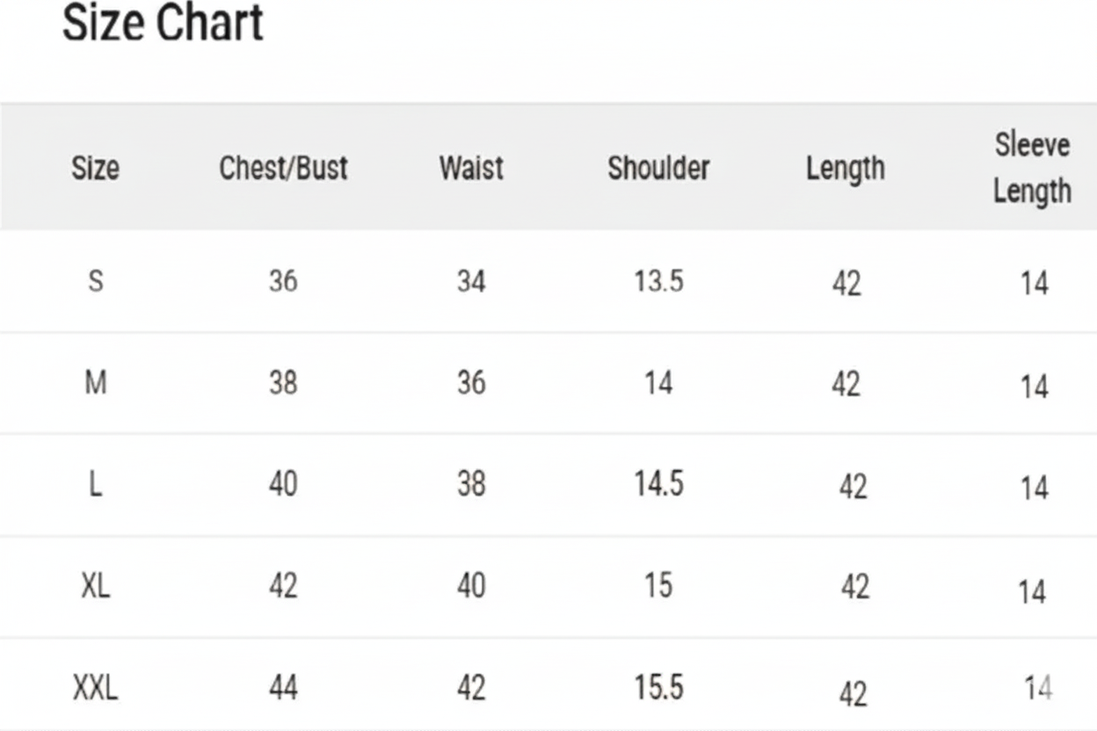
Task: Click the Waist column header
Action: point(471,167)
